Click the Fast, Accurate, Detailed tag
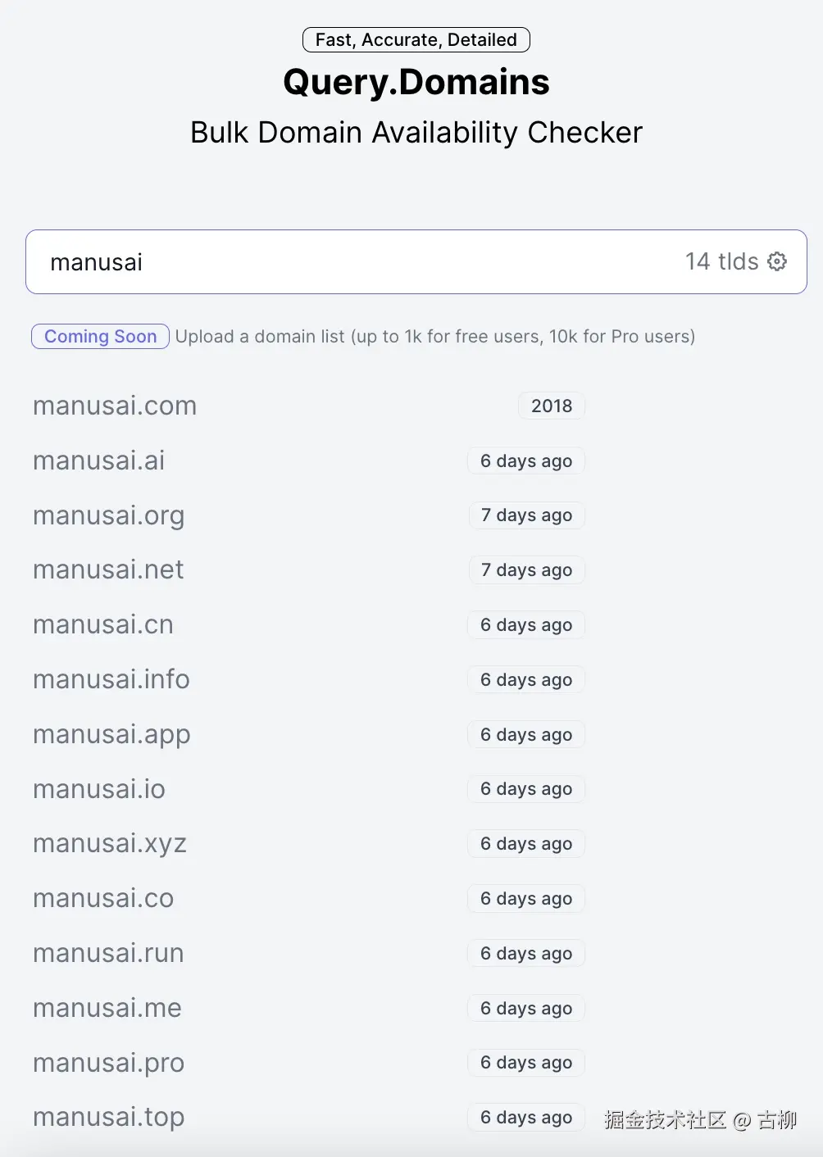This screenshot has width=823, height=1157. coord(416,39)
